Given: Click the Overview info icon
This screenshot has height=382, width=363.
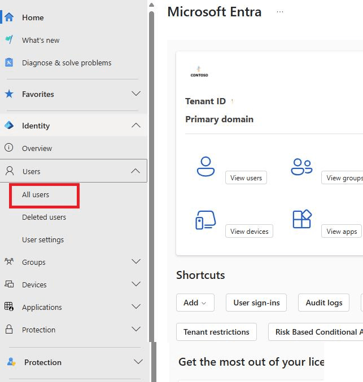Looking at the screenshot, I should click(x=9, y=148).
